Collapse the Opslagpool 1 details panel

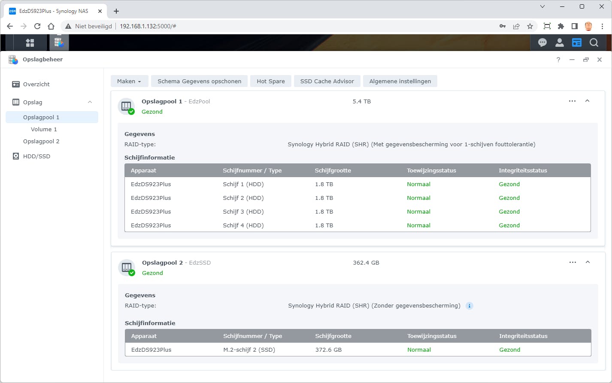click(x=588, y=101)
